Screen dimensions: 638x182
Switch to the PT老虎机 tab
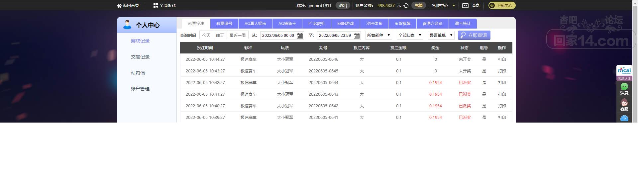[317, 24]
